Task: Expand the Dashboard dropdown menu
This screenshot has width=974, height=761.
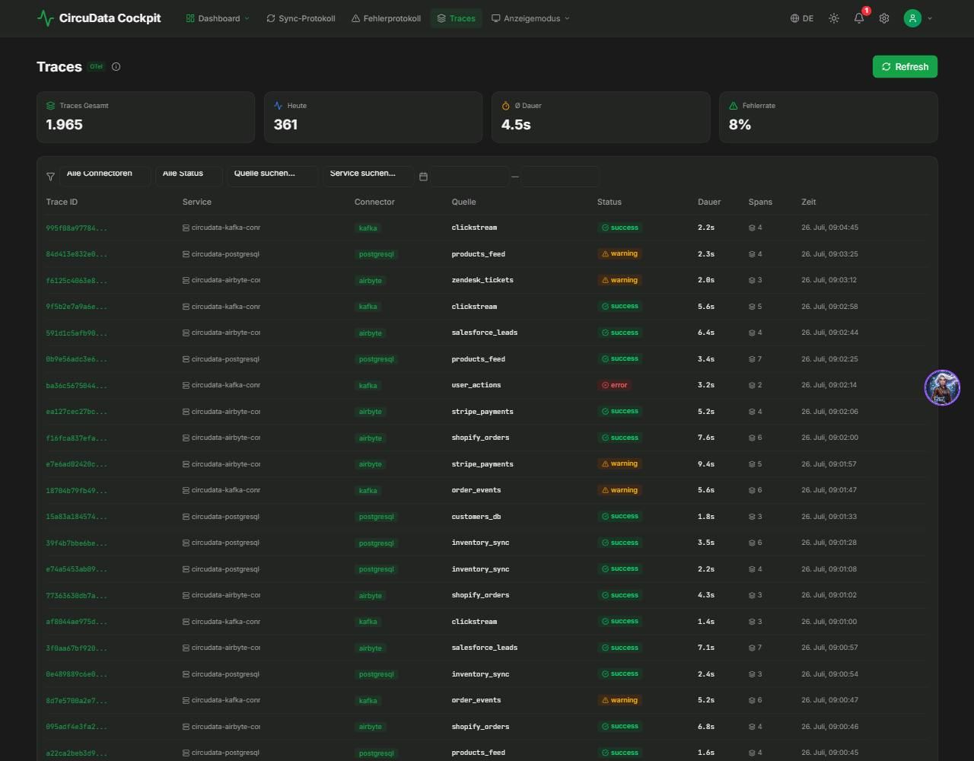Action: click(x=218, y=18)
